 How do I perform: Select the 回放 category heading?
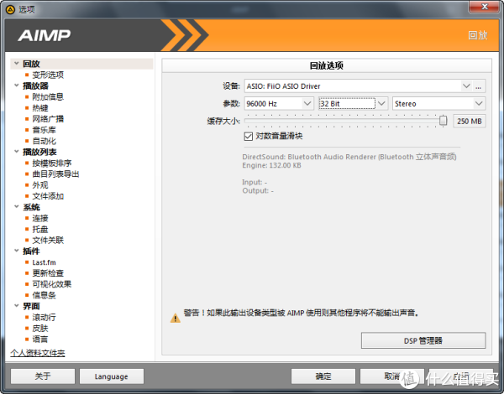pos(31,64)
